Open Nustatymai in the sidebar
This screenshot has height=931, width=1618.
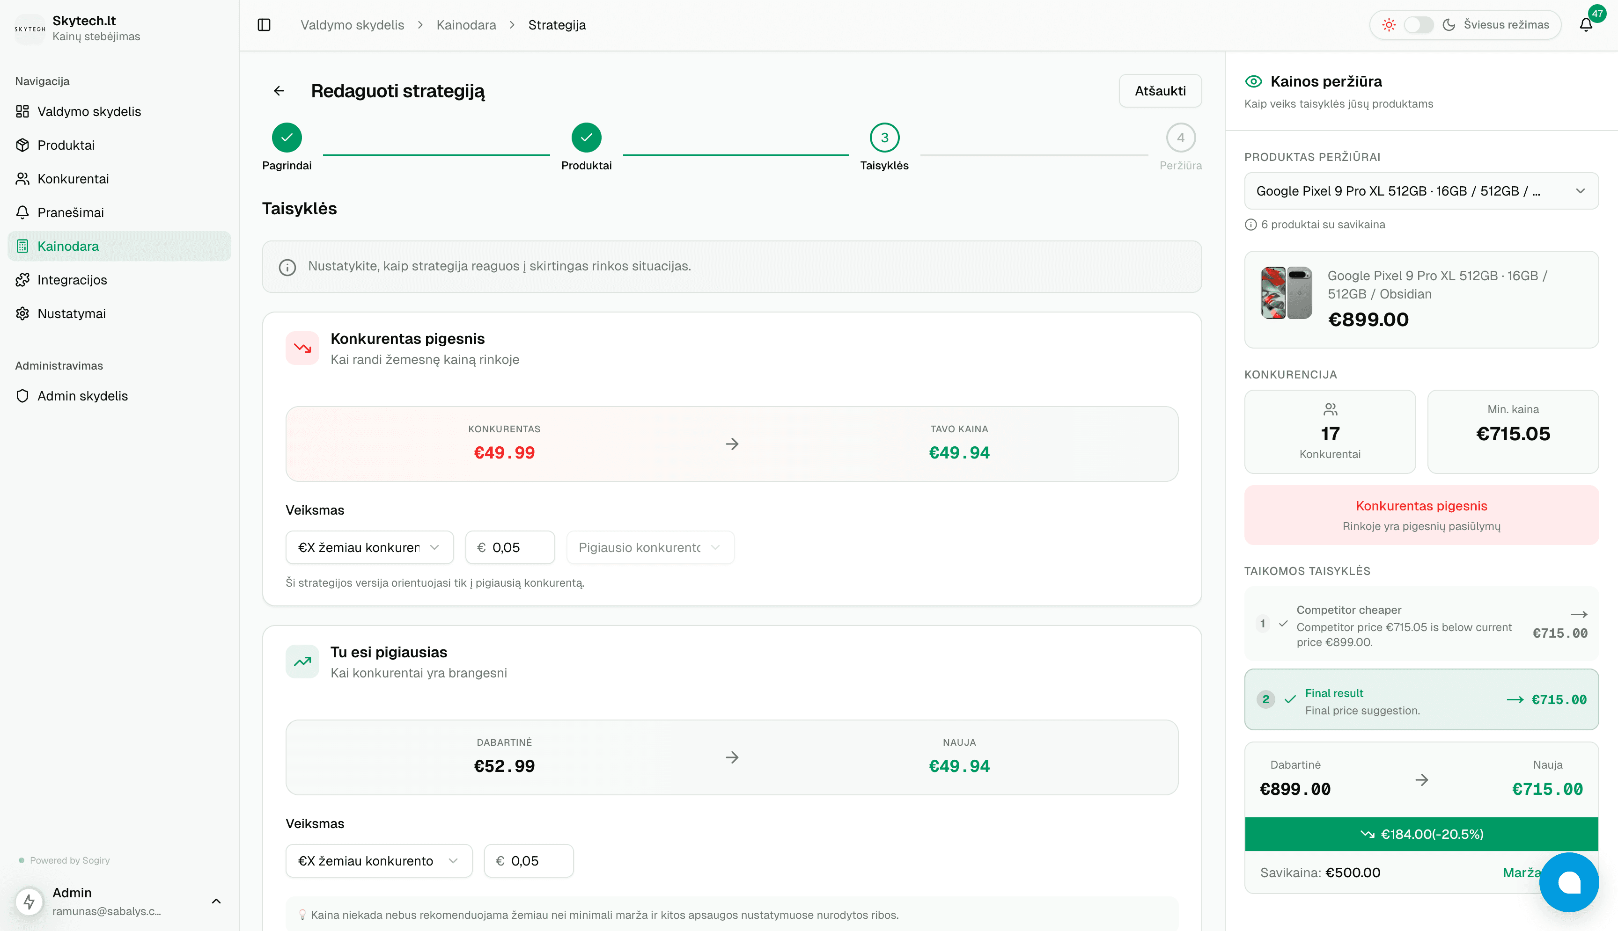coord(119,313)
